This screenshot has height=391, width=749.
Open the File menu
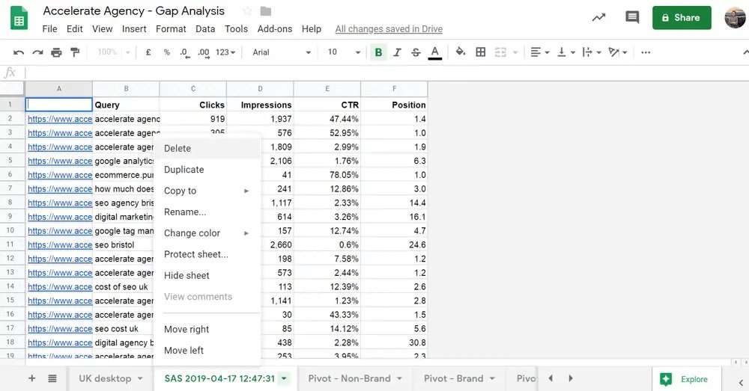[x=49, y=29]
